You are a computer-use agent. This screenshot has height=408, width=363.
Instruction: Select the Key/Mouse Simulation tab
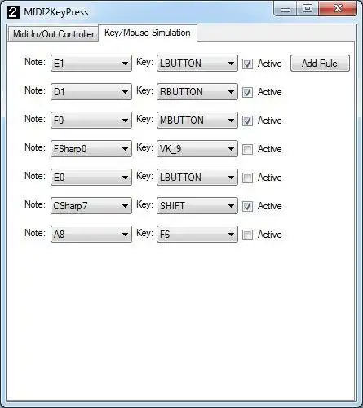148,33
